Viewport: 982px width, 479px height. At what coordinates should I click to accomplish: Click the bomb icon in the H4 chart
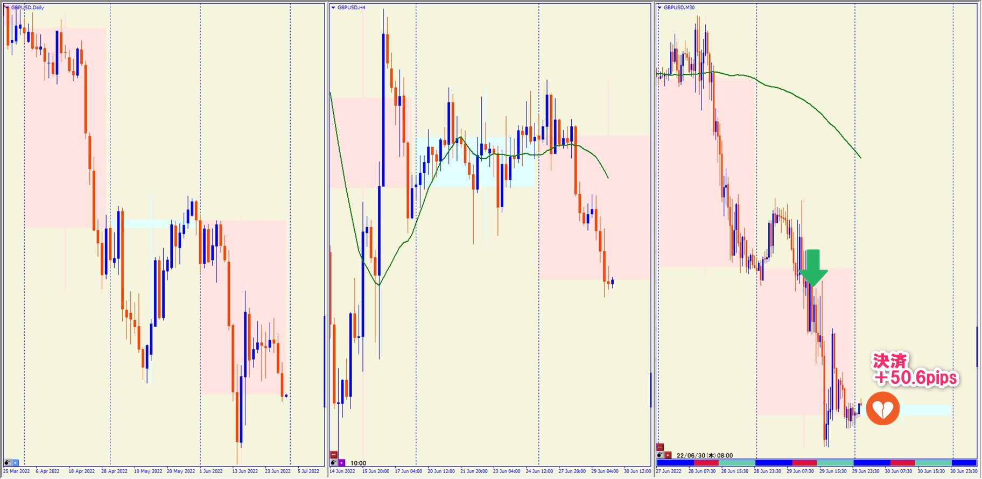(x=334, y=463)
